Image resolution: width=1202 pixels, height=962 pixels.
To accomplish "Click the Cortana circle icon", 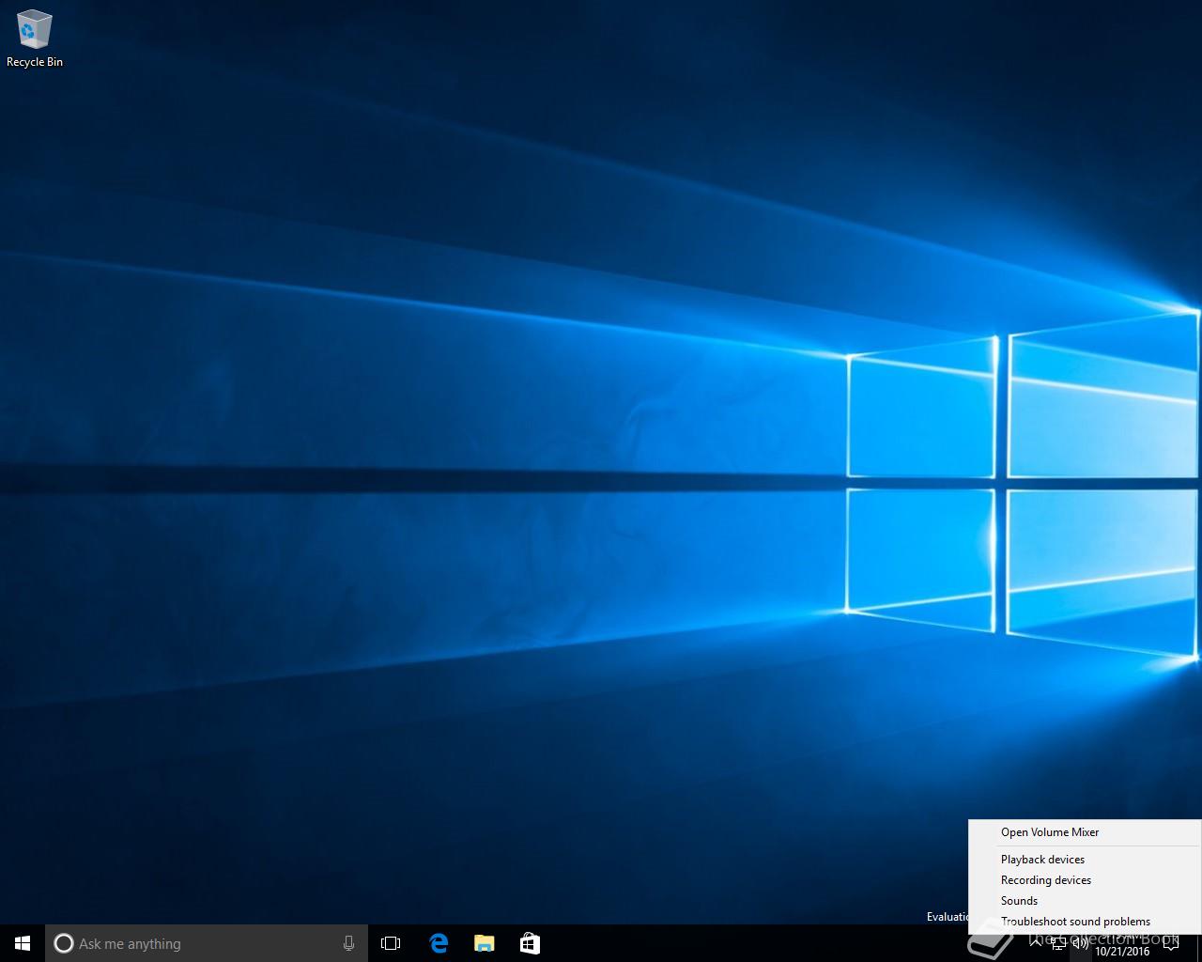I will point(64,943).
